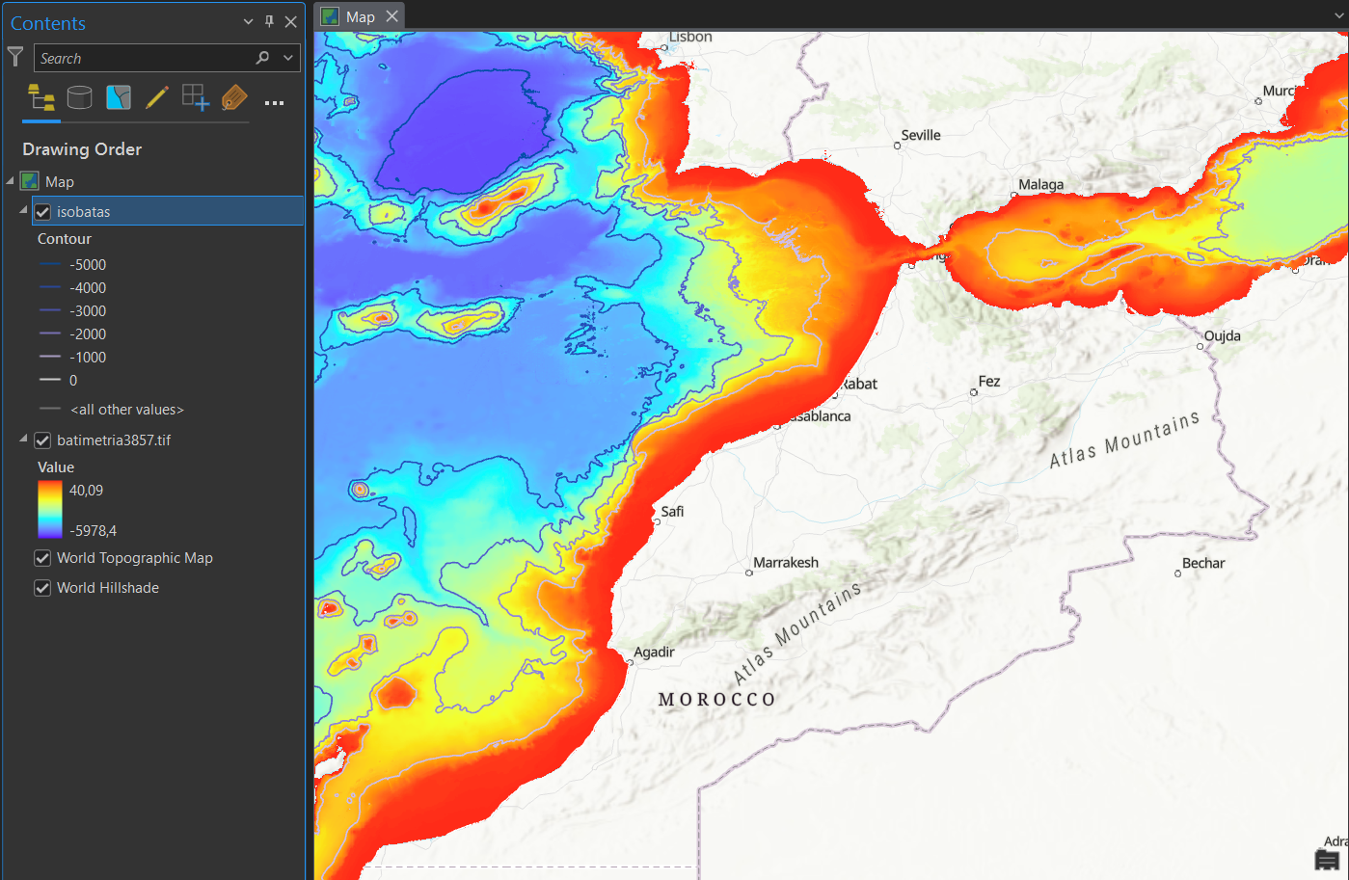
Task: Click the magnifier icon in search box
Action: point(262,58)
